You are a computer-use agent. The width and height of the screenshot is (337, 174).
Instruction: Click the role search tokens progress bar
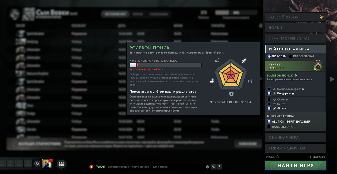165,65
